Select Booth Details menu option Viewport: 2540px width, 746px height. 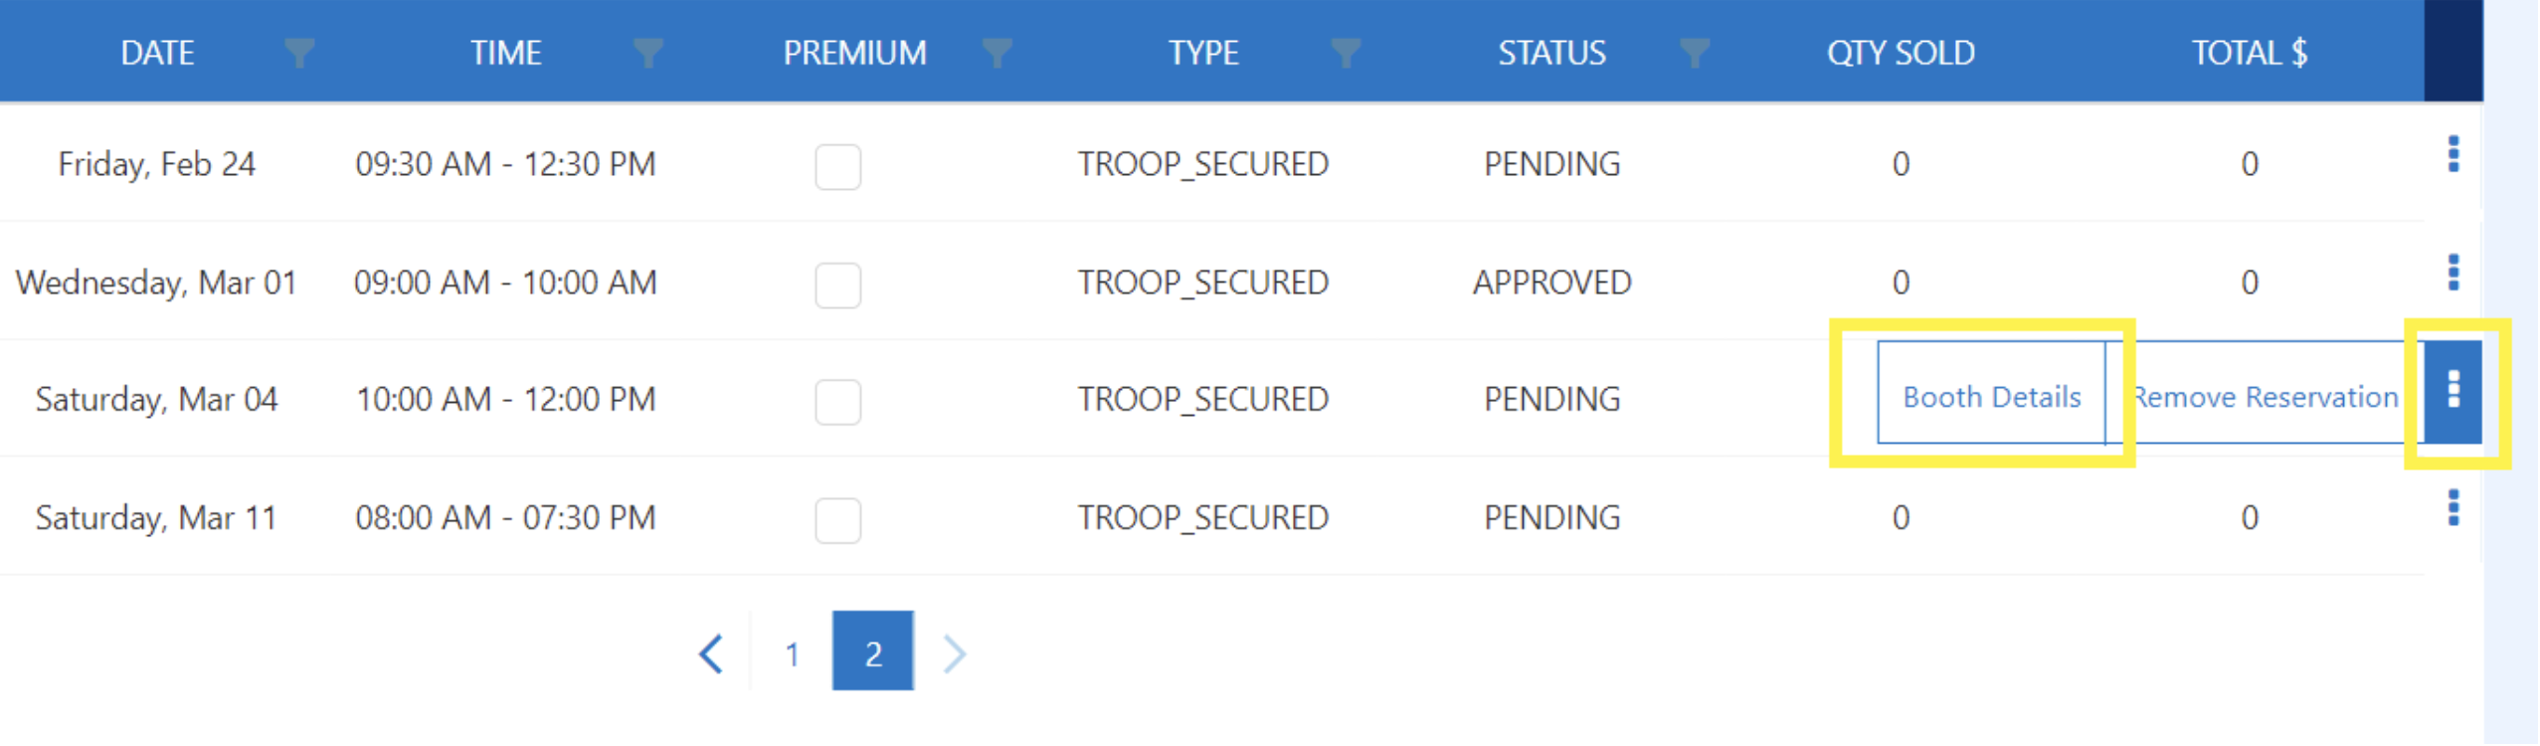1991,396
